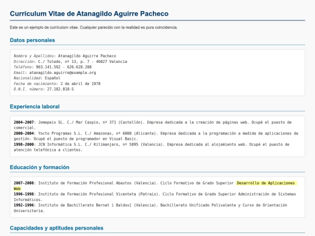Click the 1992-1996 Bernat i Baldoví entry
Viewport: 315px width, 236px height.
coord(150,207)
